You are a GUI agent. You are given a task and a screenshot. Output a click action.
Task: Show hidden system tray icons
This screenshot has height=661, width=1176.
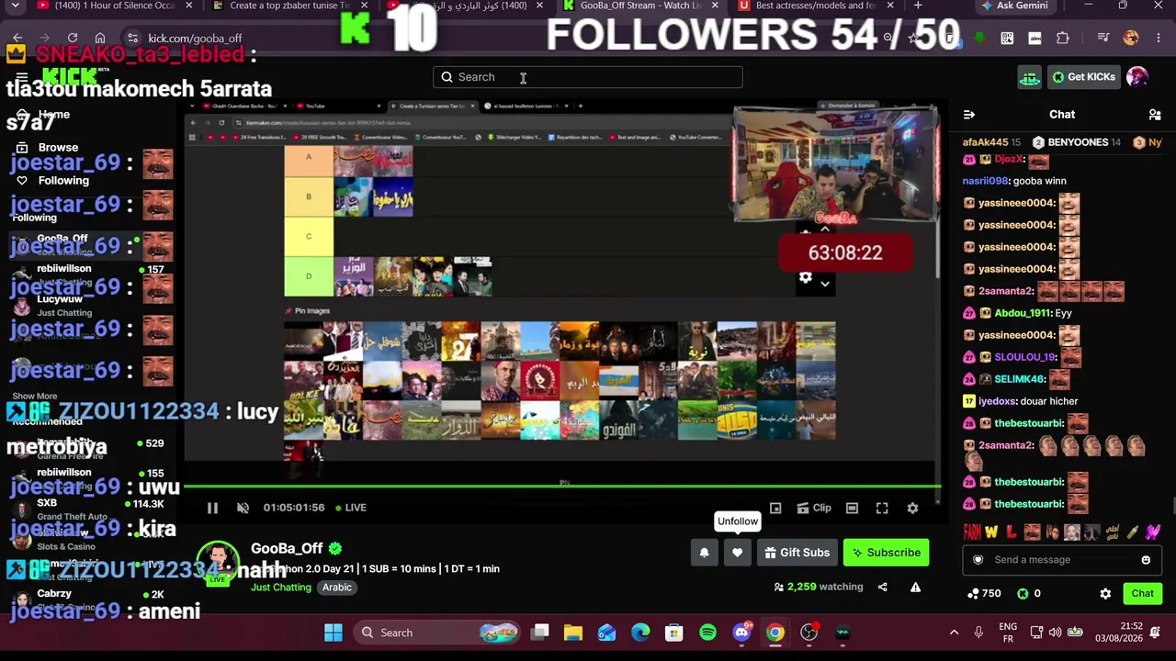954,633
